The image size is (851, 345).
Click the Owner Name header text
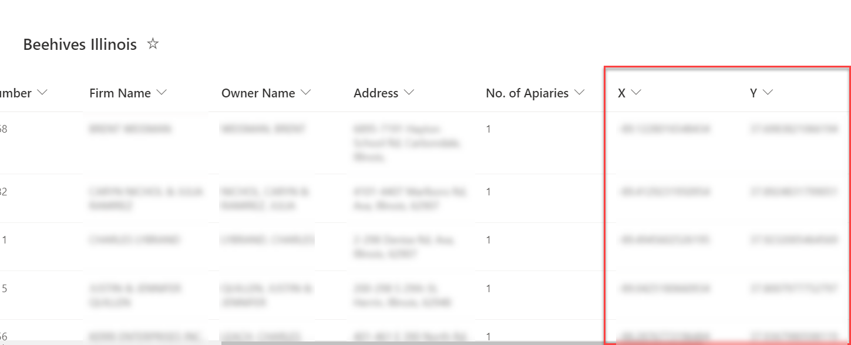[258, 93]
